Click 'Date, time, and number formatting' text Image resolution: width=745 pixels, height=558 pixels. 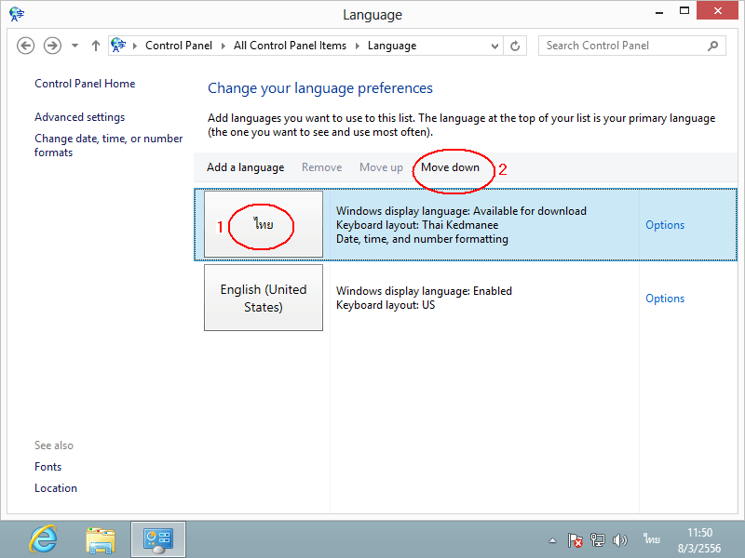coord(422,239)
